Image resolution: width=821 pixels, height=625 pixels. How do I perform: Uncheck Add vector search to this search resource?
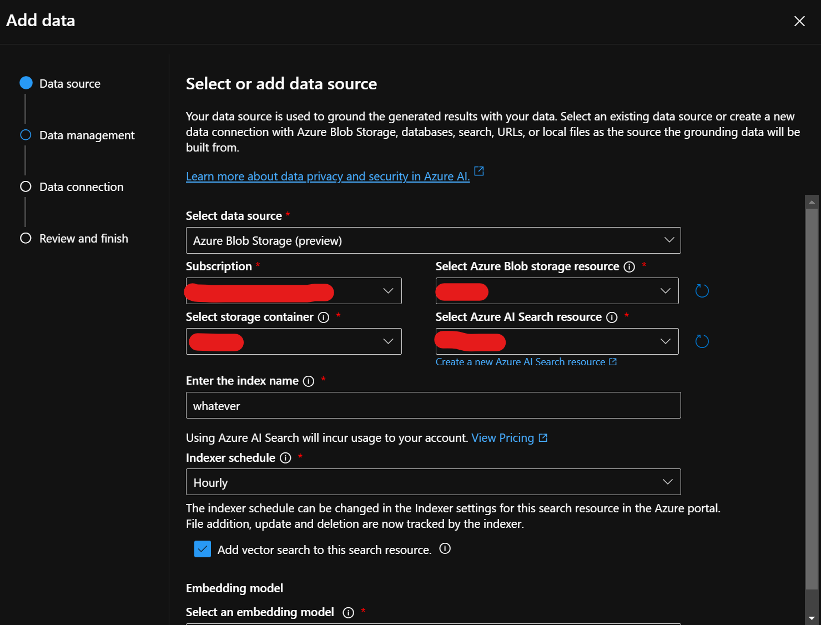point(203,550)
